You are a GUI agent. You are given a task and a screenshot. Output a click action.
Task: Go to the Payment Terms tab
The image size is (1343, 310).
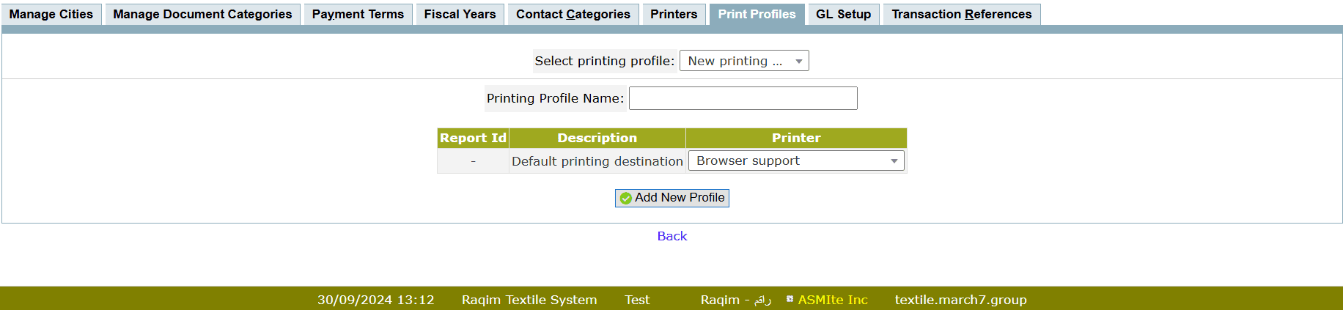click(358, 14)
